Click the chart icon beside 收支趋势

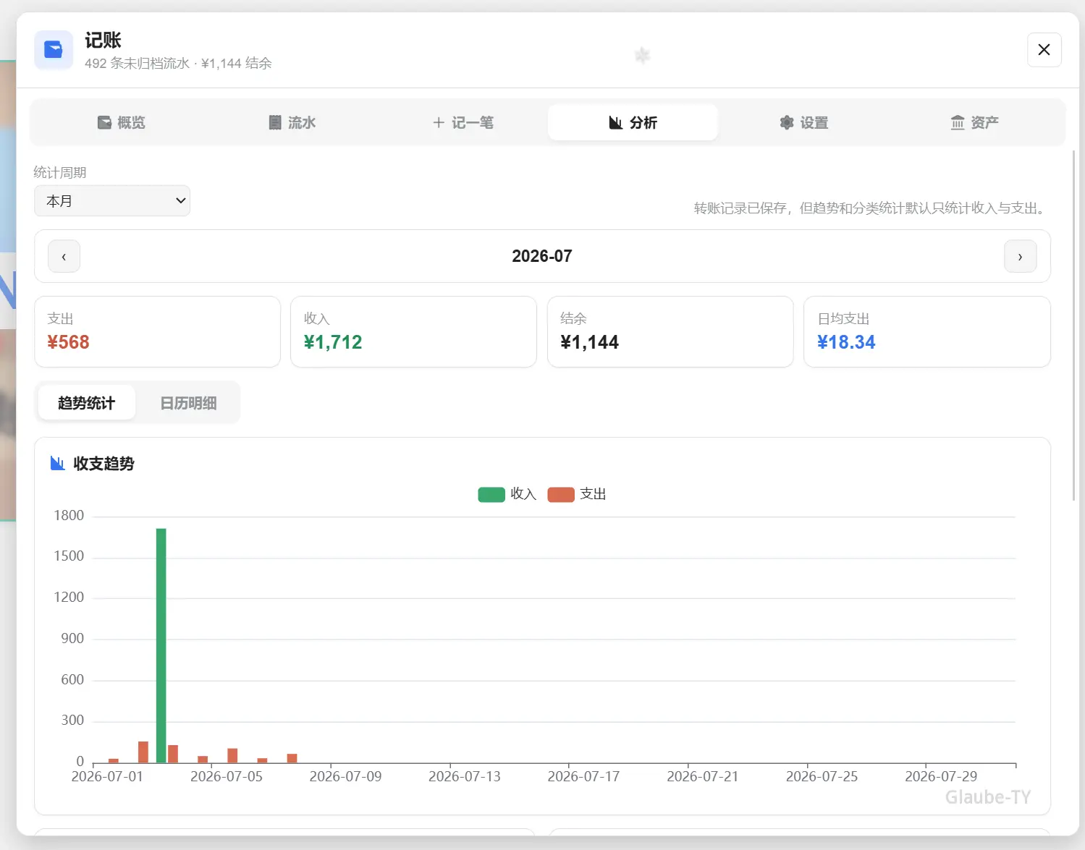(58, 463)
